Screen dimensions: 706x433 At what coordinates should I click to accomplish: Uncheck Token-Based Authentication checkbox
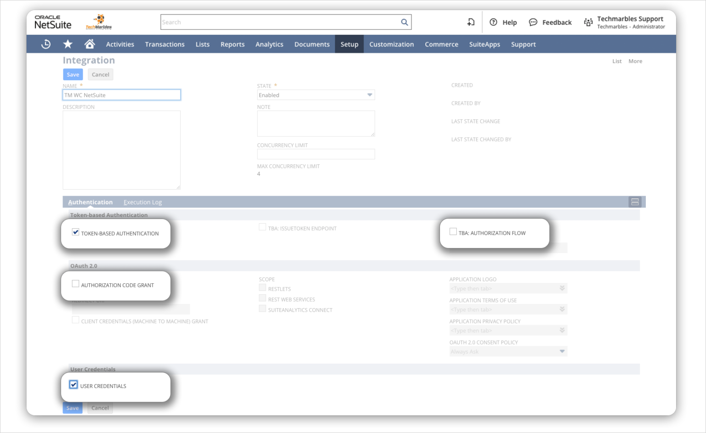[76, 232]
